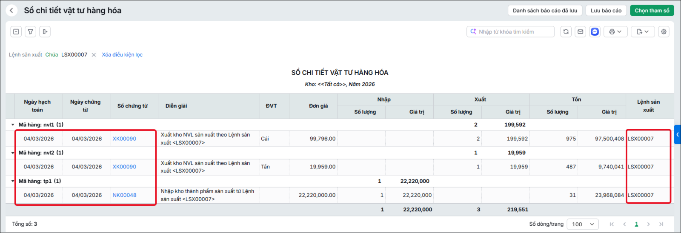Open the export file dropdown
Screen dimensions: 681x233
point(643,31)
